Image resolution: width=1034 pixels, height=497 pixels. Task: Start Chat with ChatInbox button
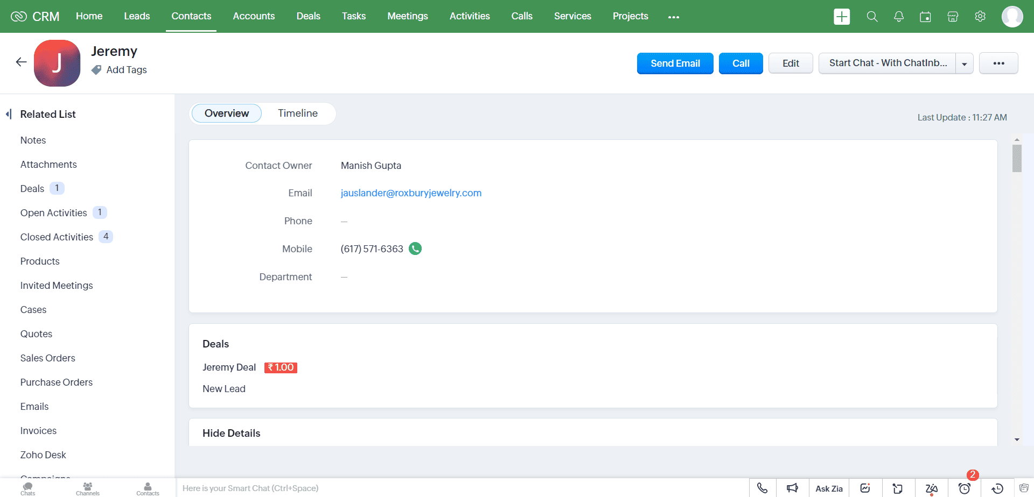pos(888,63)
